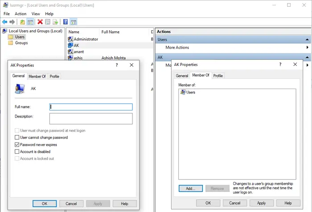Select General tab in left AK Properties
312x212 pixels.
click(x=19, y=76)
